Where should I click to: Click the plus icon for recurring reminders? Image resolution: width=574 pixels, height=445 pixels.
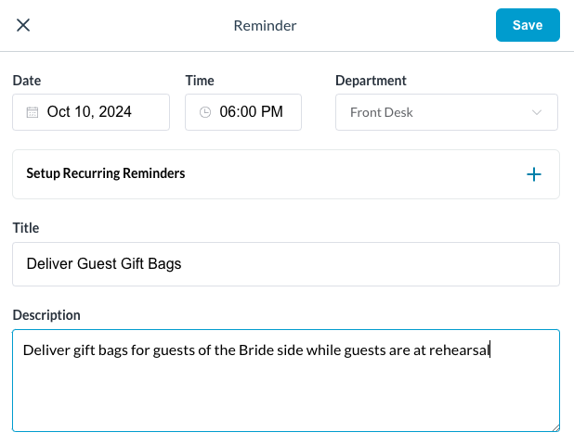[534, 174]
